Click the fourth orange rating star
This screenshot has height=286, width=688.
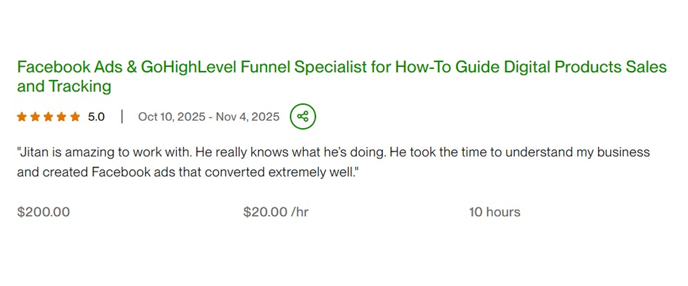[x=61, y=117]
